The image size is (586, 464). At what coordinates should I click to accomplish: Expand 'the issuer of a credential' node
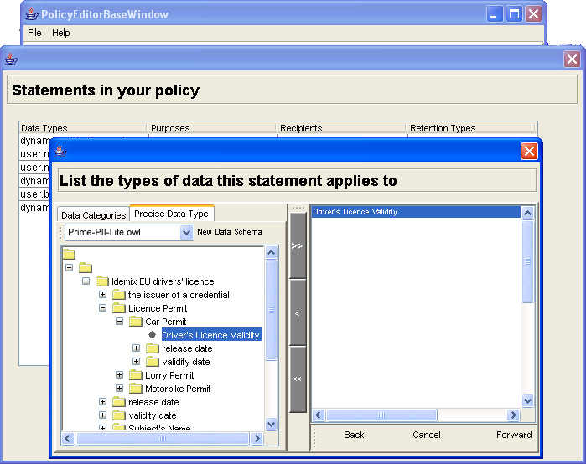103,295
